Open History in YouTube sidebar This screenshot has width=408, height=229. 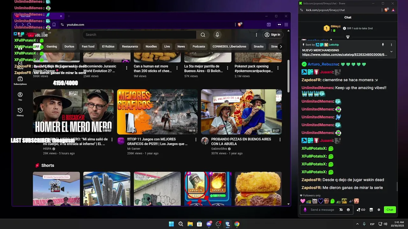click(x=20, y=112)
